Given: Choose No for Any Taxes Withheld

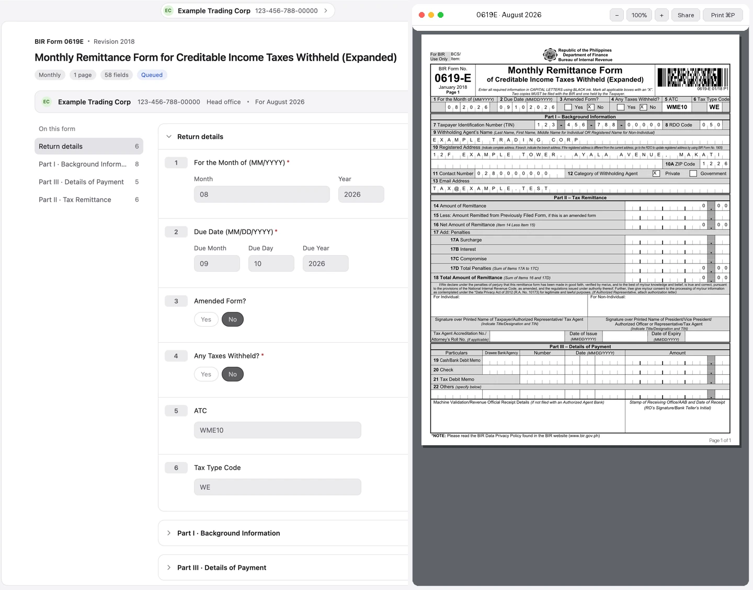Looking at the screenshot, I should (x=233, y=374).
